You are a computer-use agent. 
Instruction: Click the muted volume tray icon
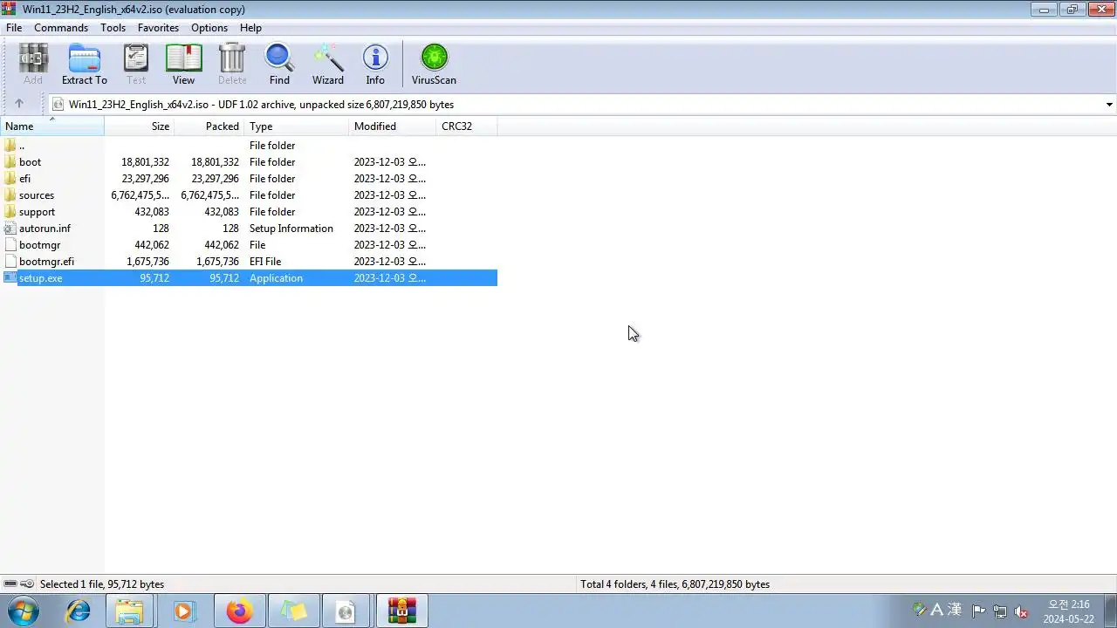tap(1021, 611)
